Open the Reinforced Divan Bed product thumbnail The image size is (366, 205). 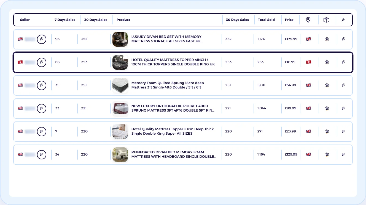pyautogui.click(x=120, y=154)
